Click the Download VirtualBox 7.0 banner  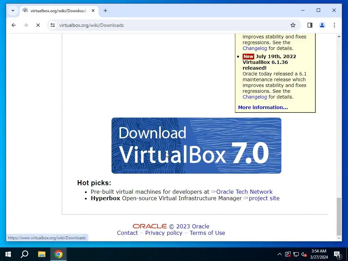[196, 145]
